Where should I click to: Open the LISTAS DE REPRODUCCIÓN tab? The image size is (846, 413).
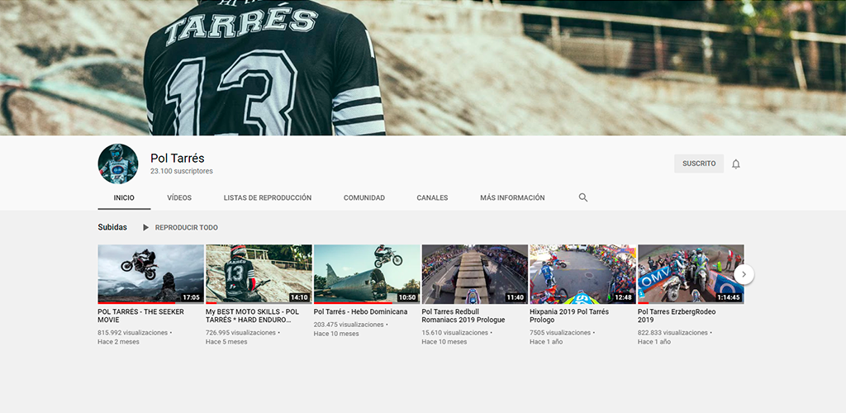[268, 198]
